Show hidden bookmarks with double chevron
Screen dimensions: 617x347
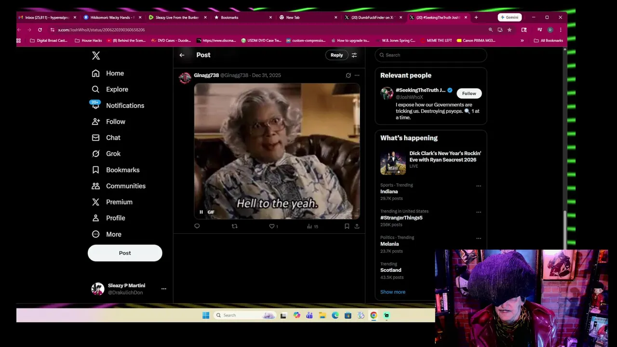coord(522,40)
